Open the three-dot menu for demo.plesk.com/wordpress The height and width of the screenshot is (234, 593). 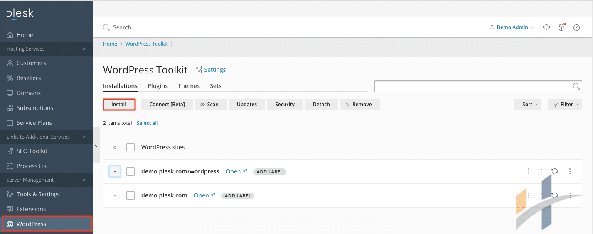(x=570, y=171)
